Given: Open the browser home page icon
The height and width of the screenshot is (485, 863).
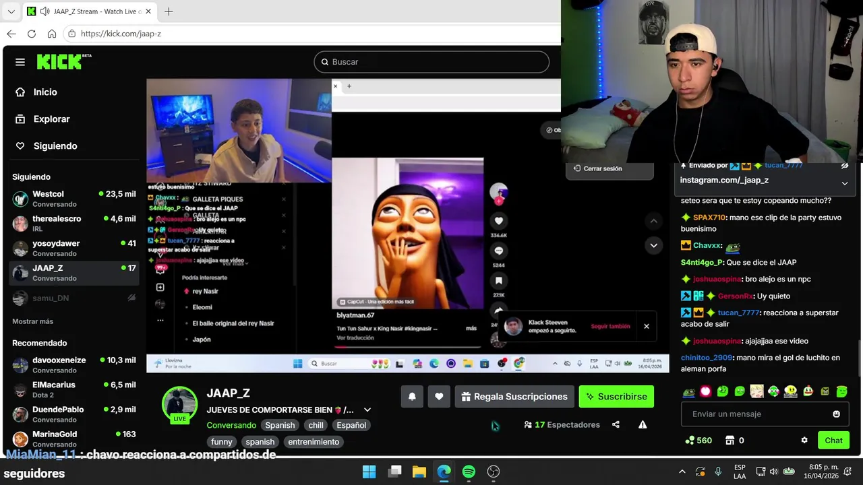Looking at the screenshot, I should click(x=52, y=34).
